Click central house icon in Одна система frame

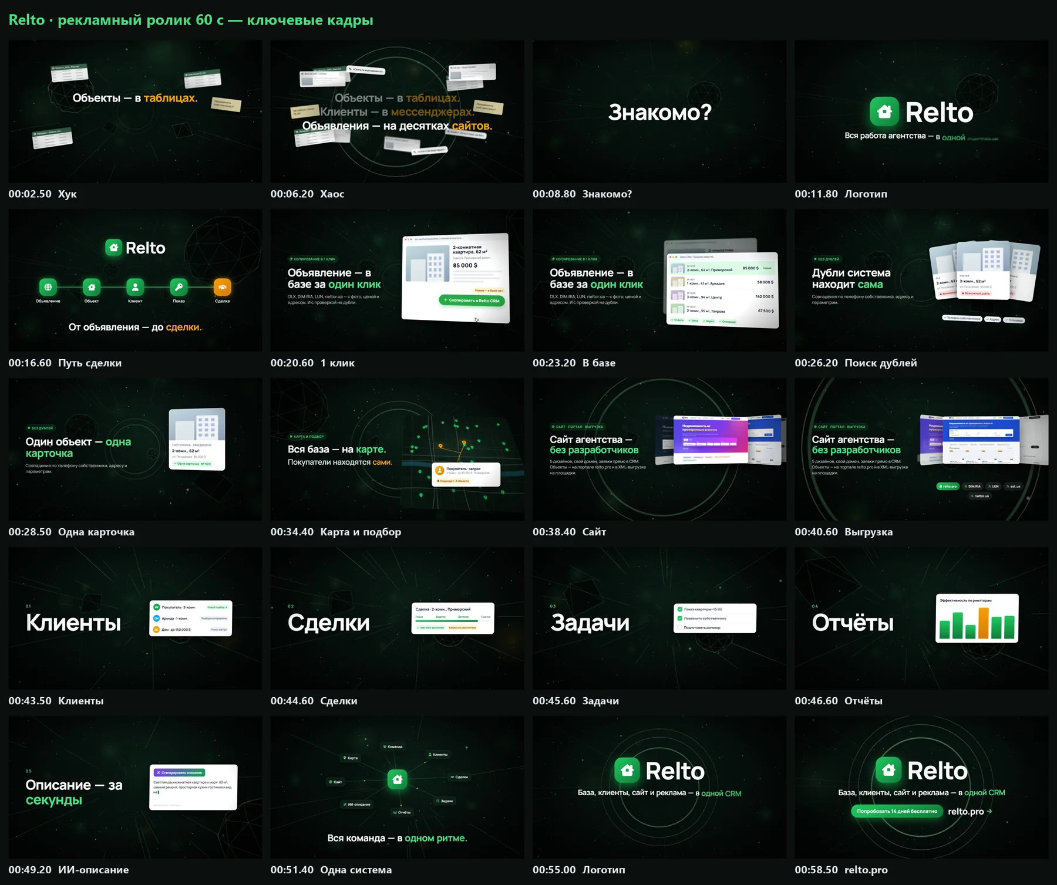(398, 779)
